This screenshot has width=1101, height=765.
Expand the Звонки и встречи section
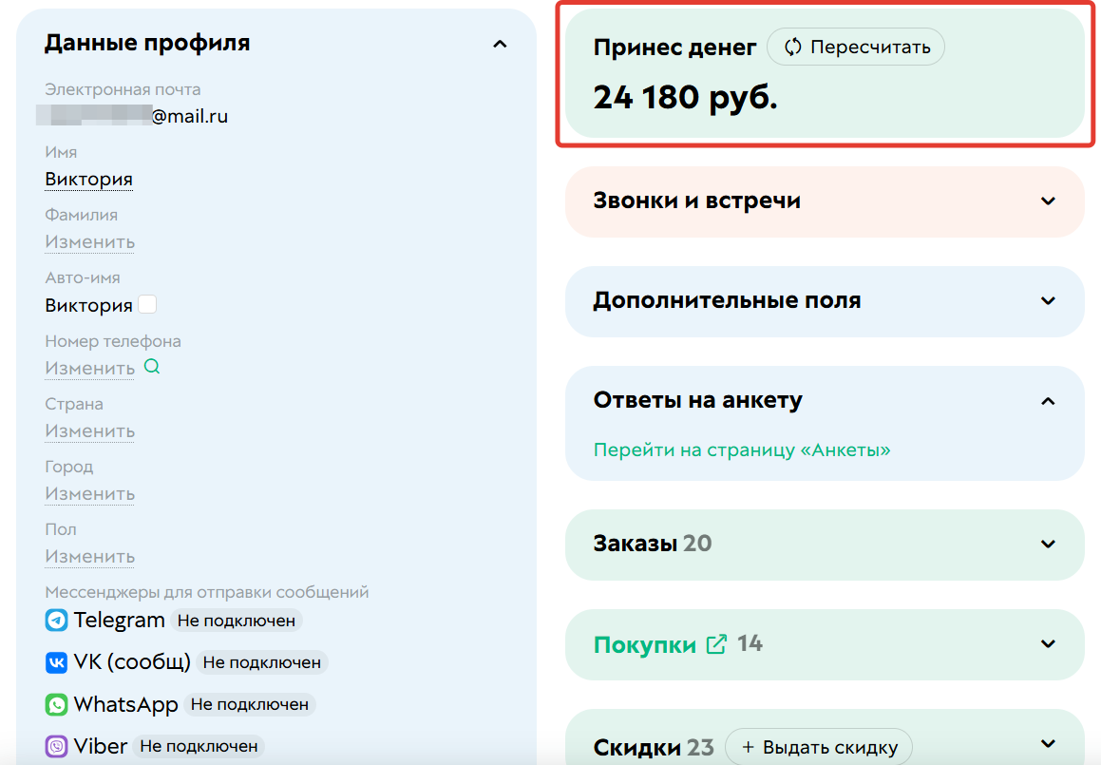[1048, 201]
